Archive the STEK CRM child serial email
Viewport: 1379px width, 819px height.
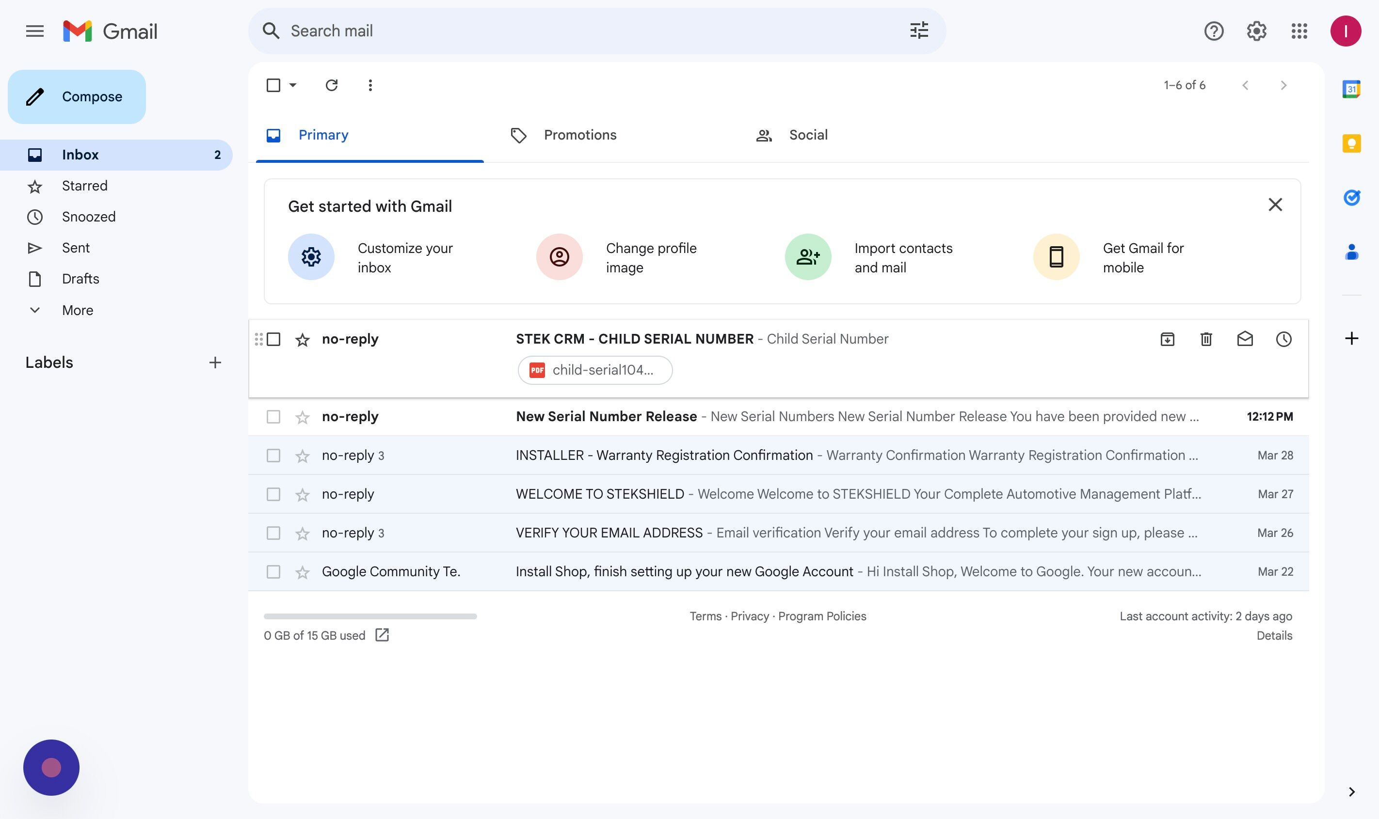pos(1167,339)
